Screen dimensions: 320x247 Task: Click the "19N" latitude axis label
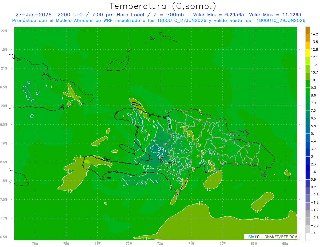[5, 143]
